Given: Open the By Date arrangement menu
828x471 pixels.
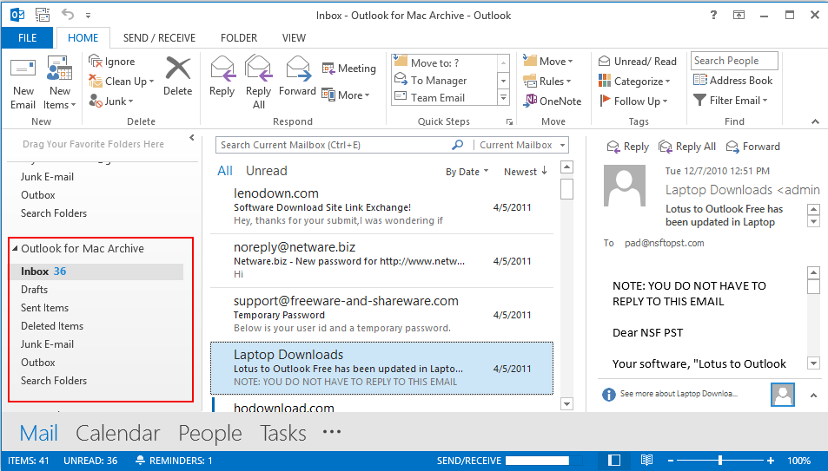Looking at the screenshot, I should (467, 172).
